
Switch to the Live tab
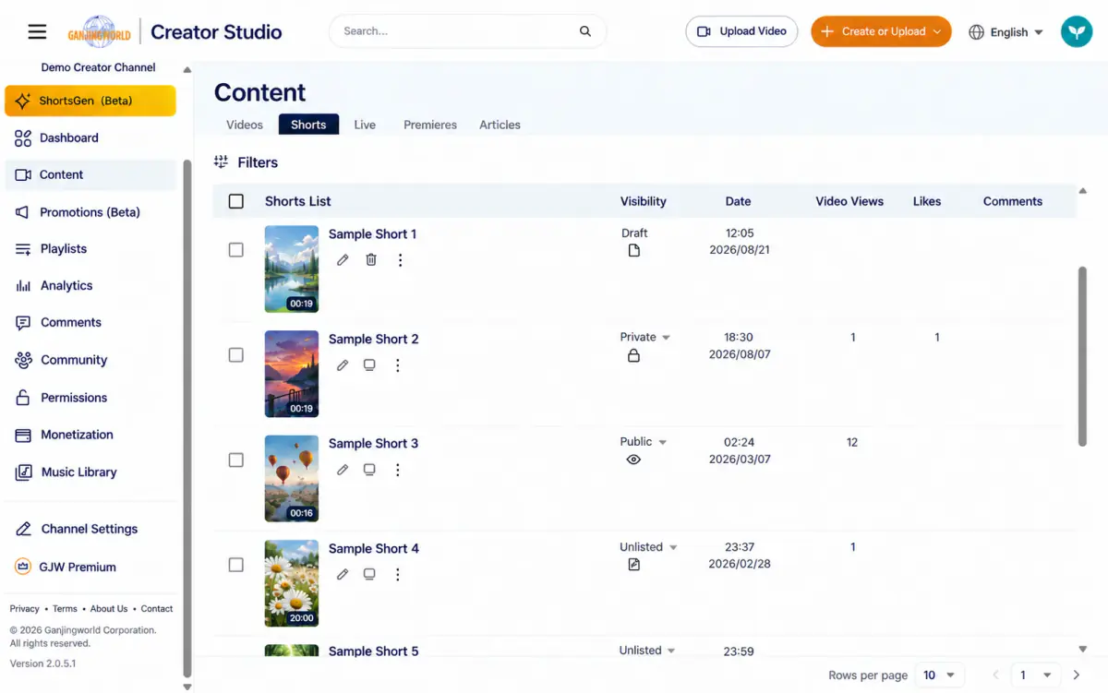[x=365, y=125]
